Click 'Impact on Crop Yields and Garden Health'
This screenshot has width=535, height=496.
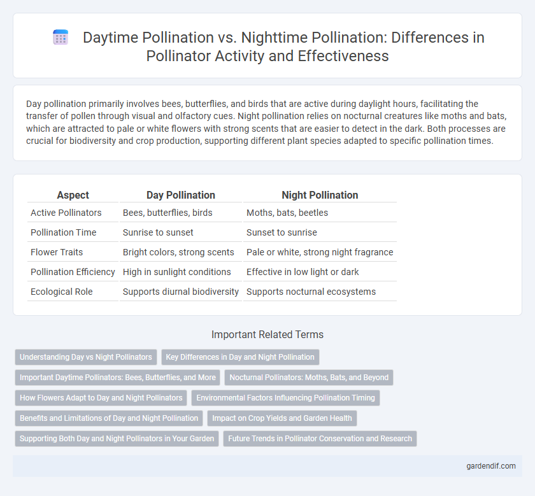282,418
